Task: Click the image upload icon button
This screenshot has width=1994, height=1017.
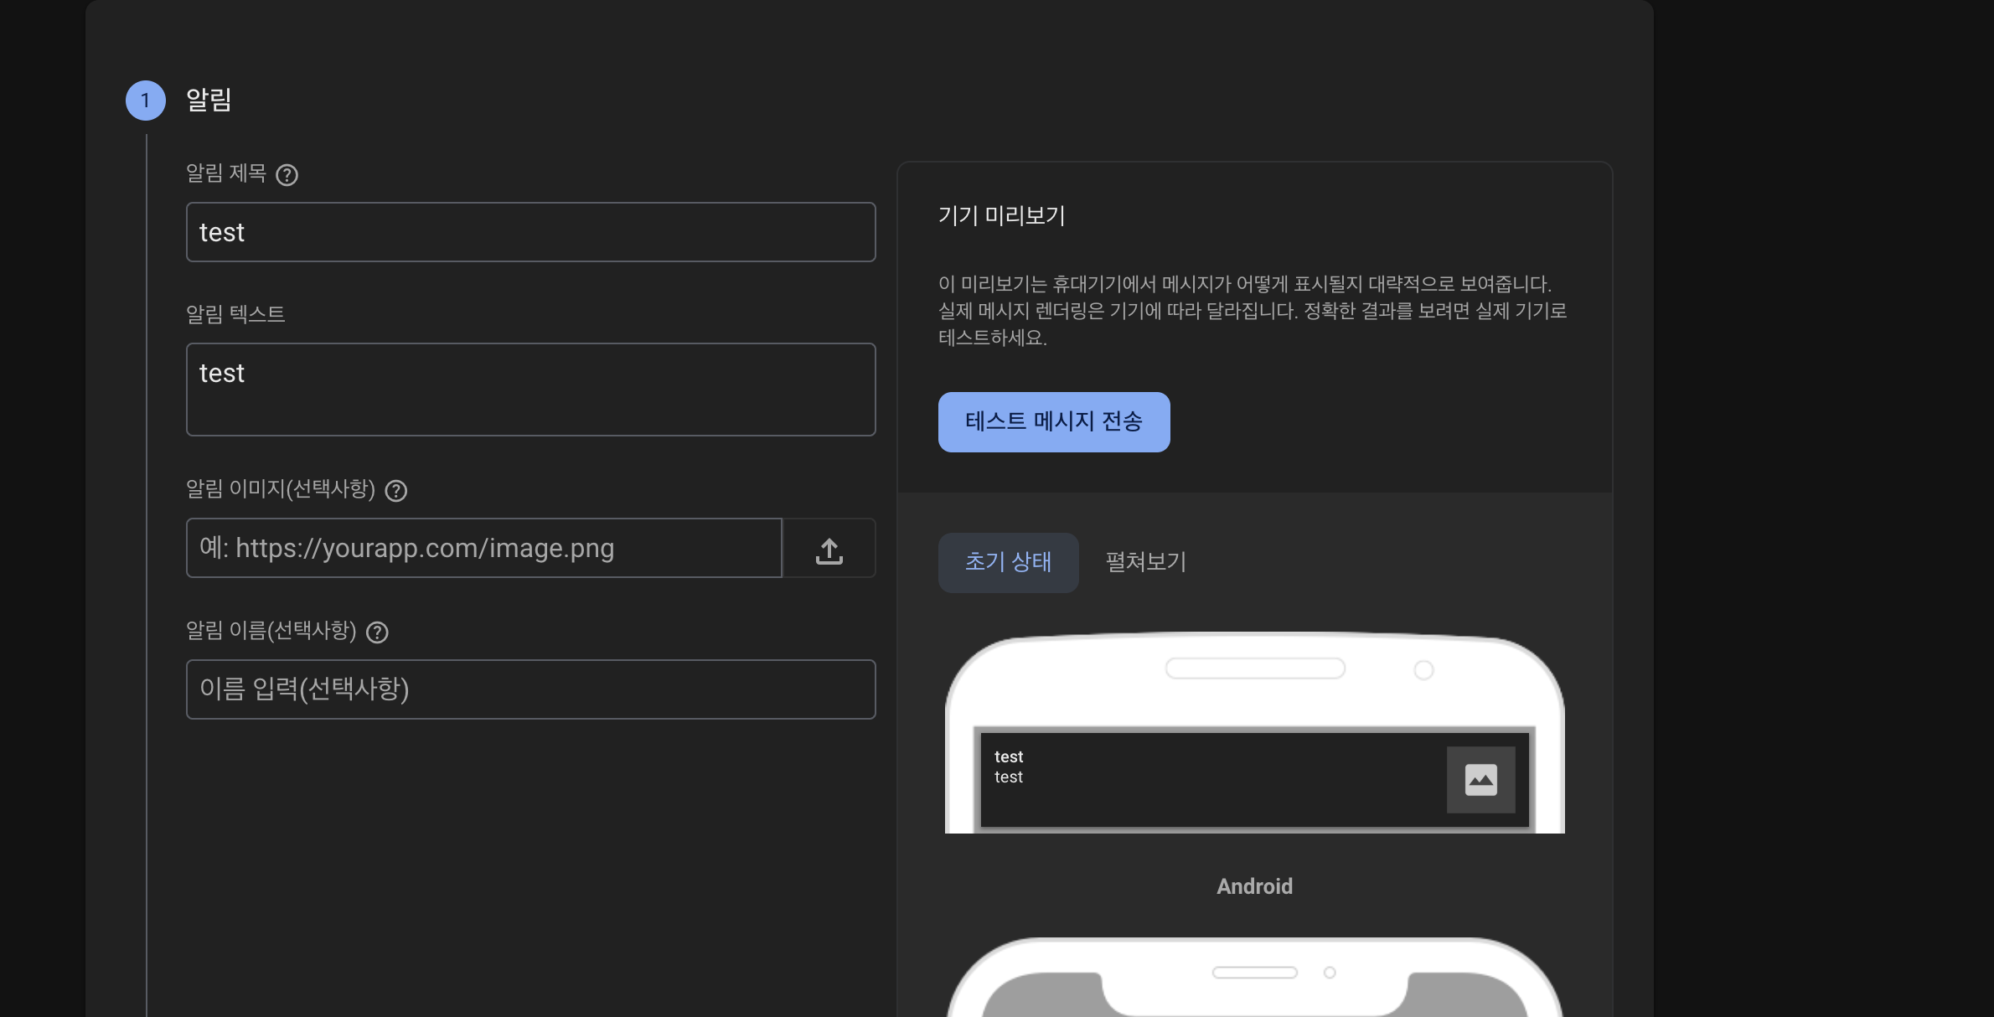Action: tap(829, 549)
